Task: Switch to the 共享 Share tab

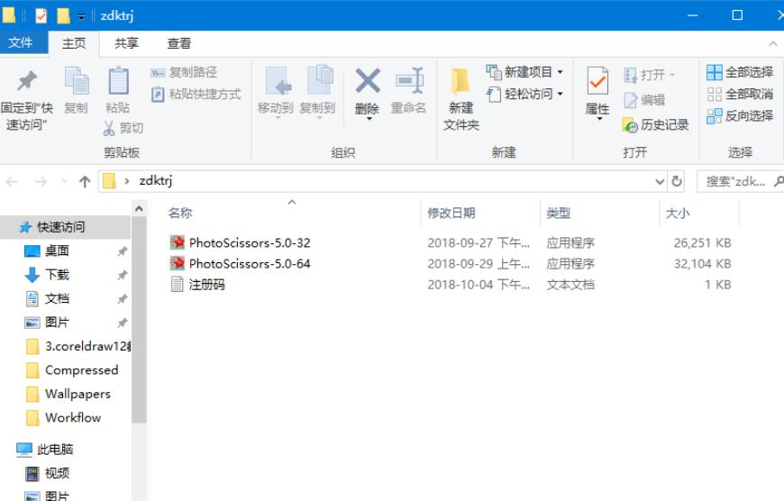Action: coord(126,43)
